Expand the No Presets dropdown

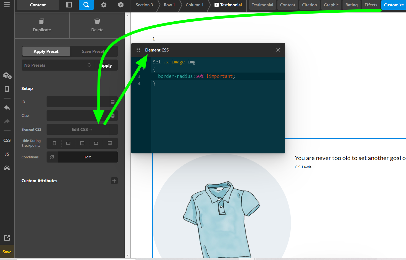tap(58, 65)
